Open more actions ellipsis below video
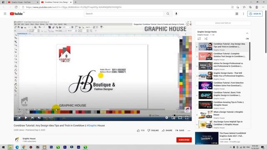Screen dimensions: 267x150 [x=189, y=130]
